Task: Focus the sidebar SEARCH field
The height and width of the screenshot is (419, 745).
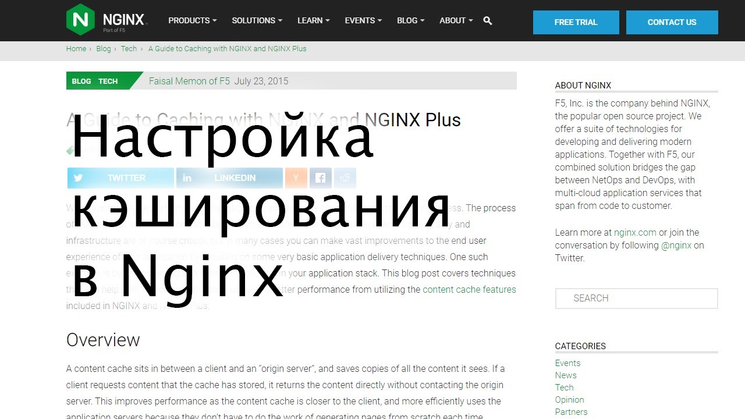Action: click(x=636, y=298)
